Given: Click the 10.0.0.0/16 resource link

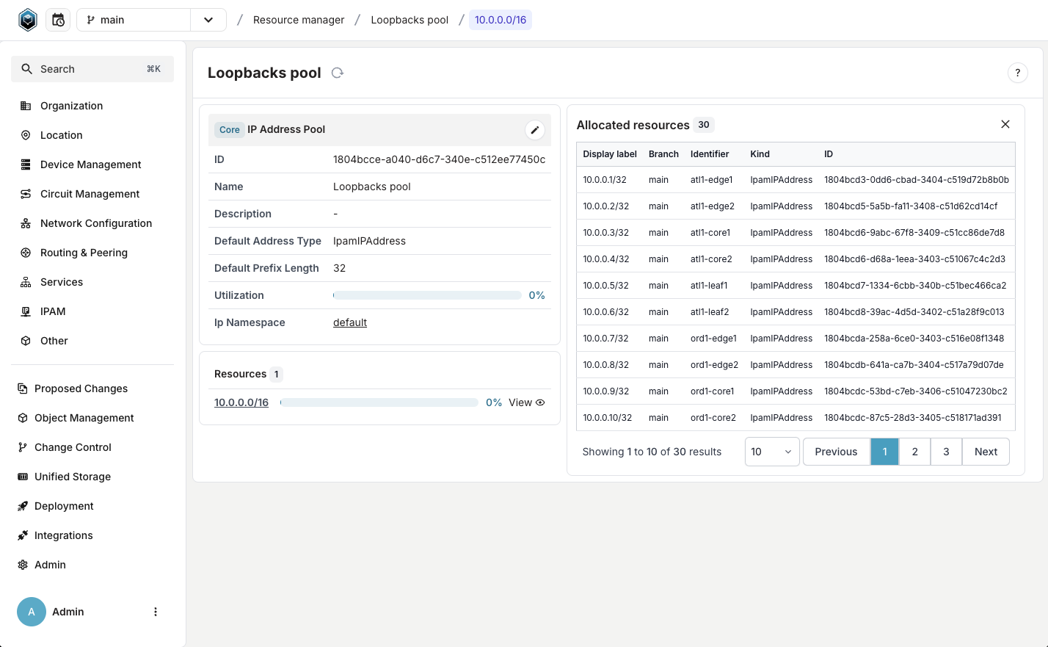Looking at the screenshot, I should pyautogui.click(x=241, y=402).
